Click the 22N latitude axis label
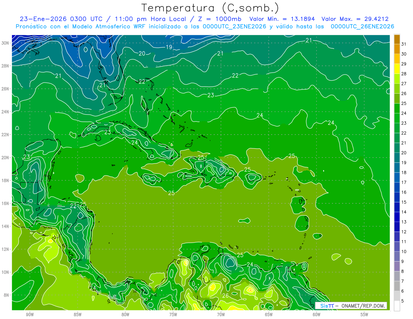The height and width of the screenshot is (319, 413). click(6, 135)
